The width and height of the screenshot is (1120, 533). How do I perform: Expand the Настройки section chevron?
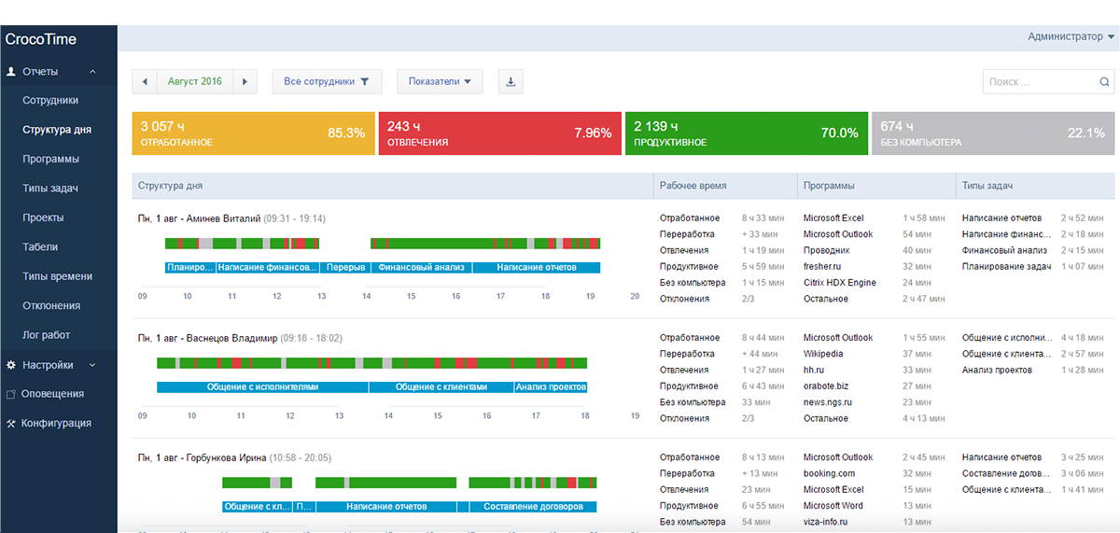pos(92,365)
